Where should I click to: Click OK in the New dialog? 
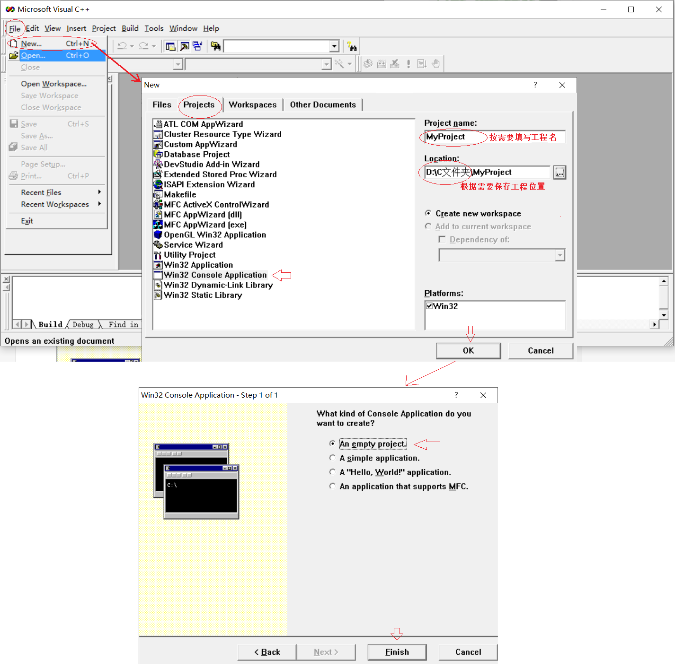tap(468, 350)
